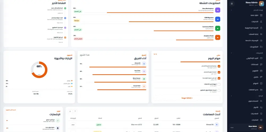The width and height of the screenshot is (266, 132).
Task: Click the mark all as read link
Action: pos(11,110)
